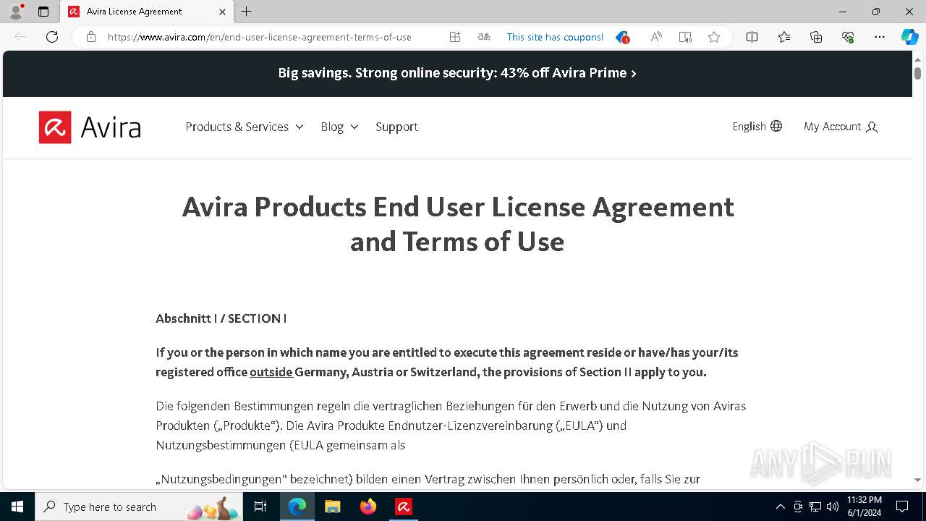The width and height of the screenshot is (926, 521).
Task: Open a new browser tab
Action: pyautogui.click(x=247, y=12)
